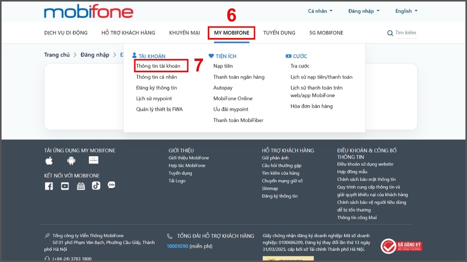Click the MobiFone logo
Screen dimensions: 467x262
[88, 12]
